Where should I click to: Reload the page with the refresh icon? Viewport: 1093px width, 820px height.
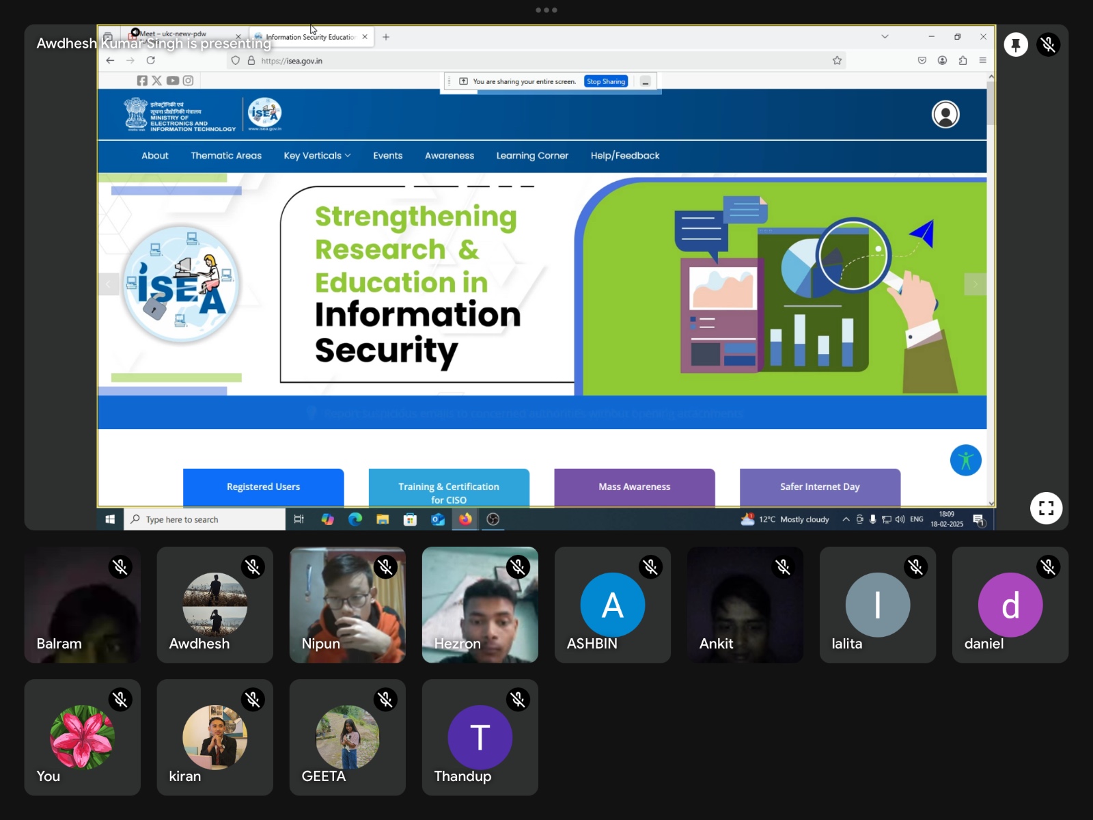[151, 61]
